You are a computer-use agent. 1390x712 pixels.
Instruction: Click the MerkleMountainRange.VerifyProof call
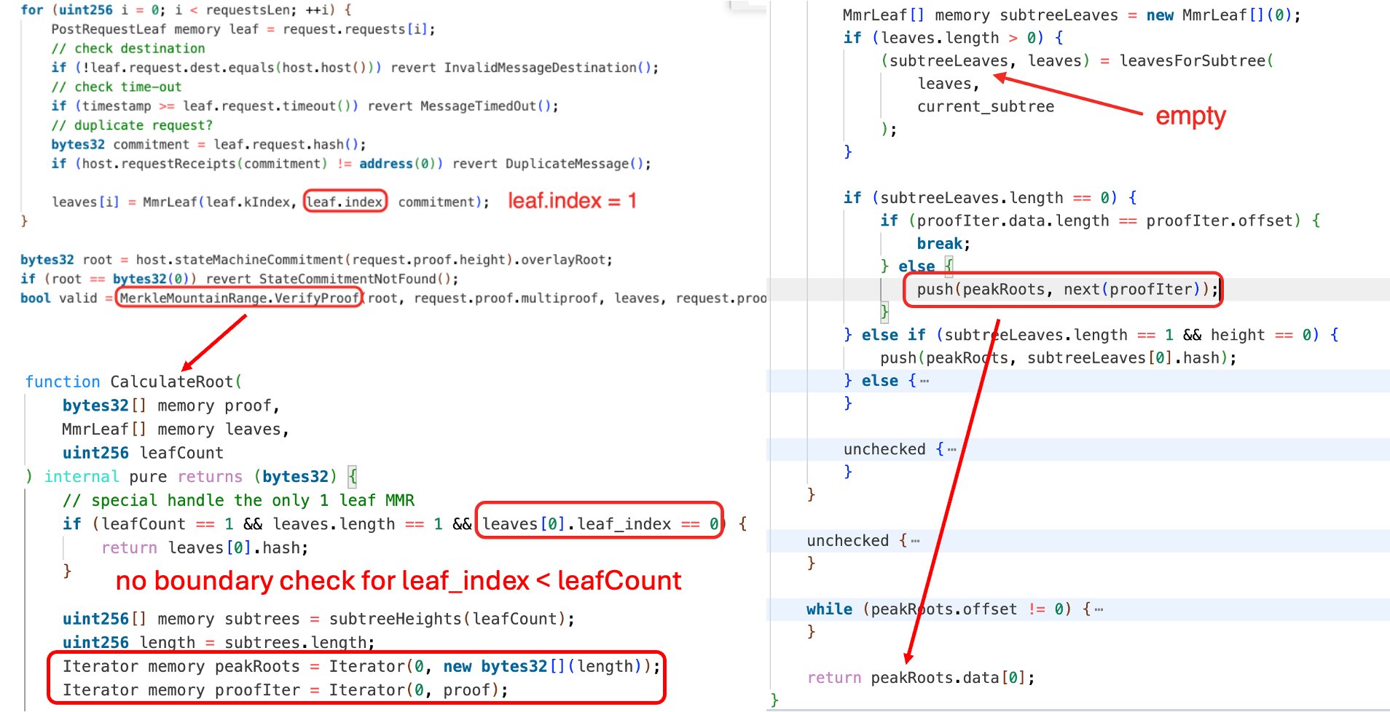(x=239, y=298)
